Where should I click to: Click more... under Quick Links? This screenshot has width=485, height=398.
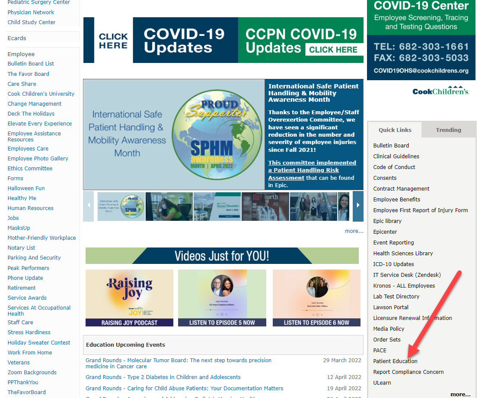coord(460,394)
